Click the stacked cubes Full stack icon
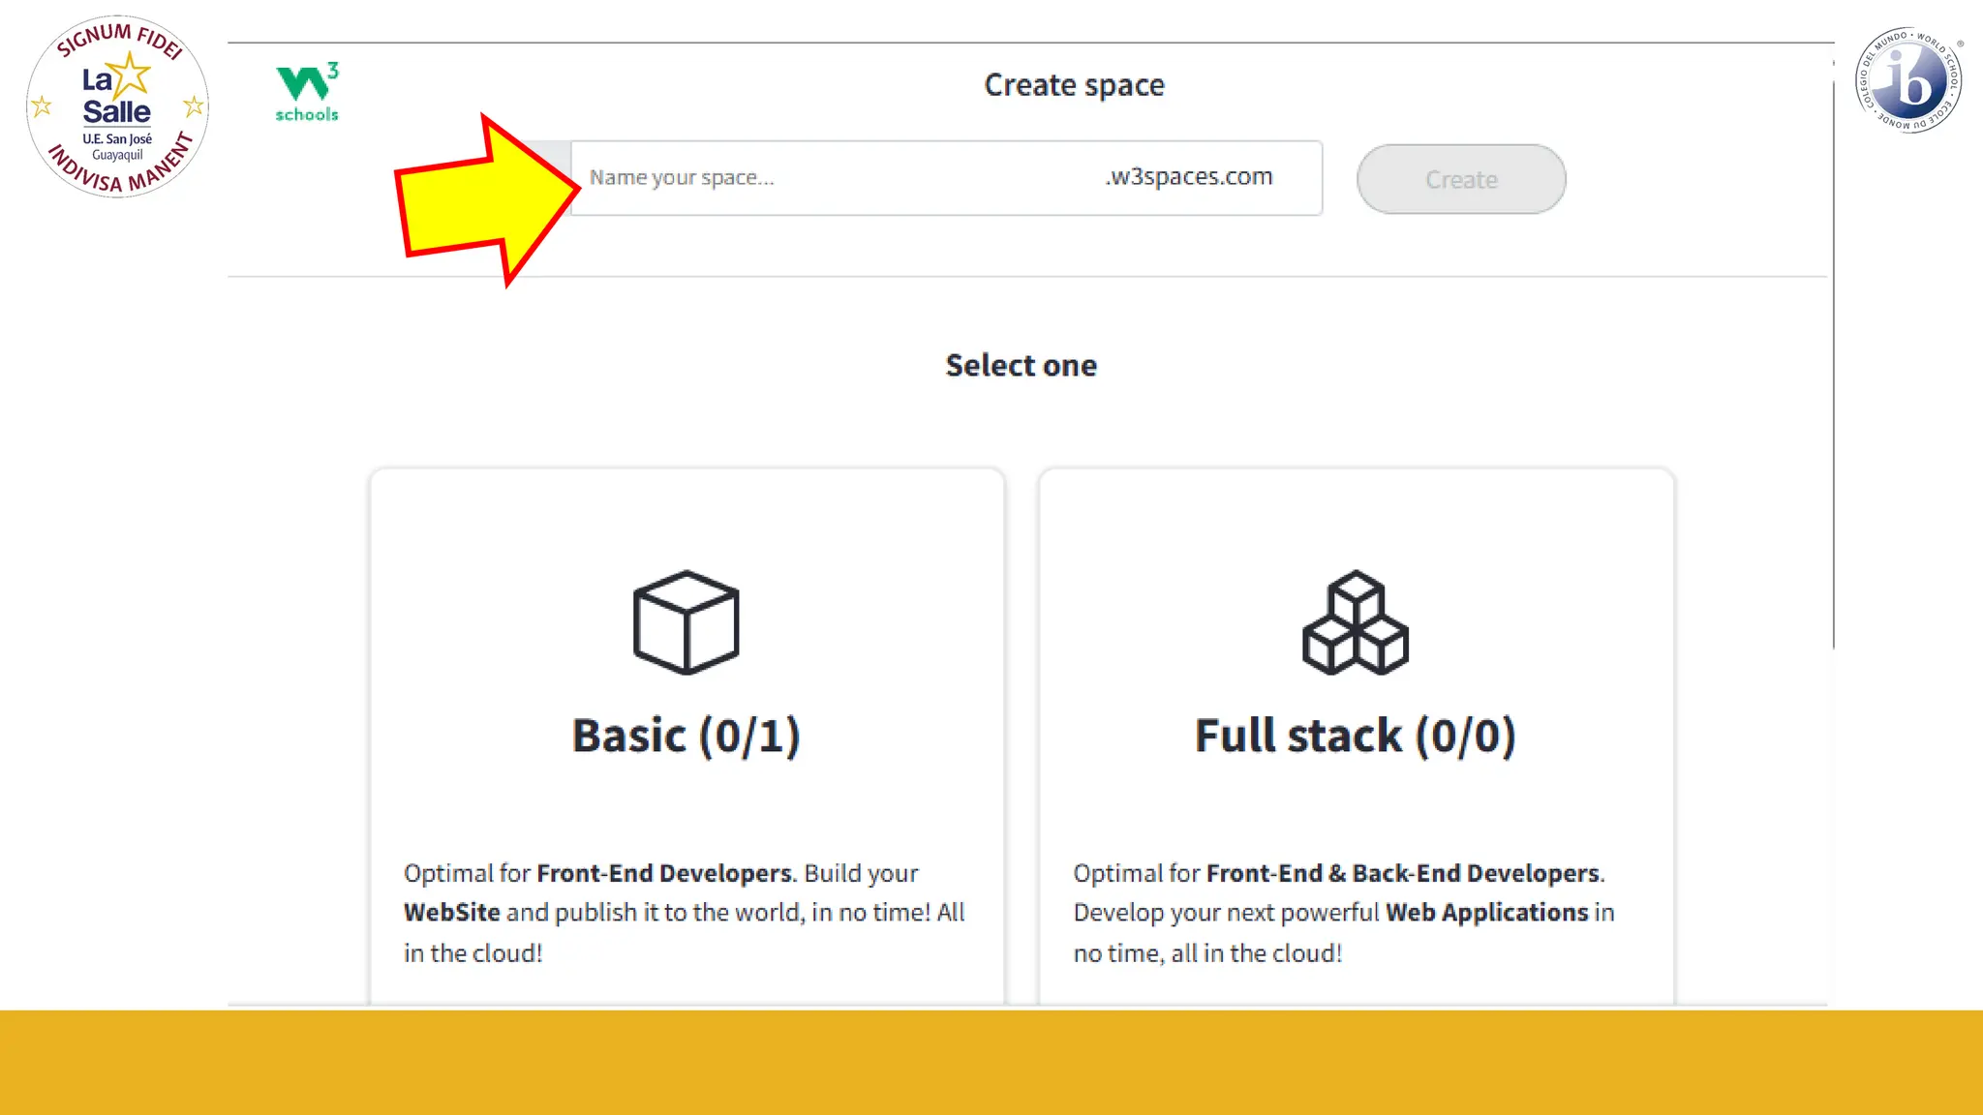 [x=1355, y=622]
